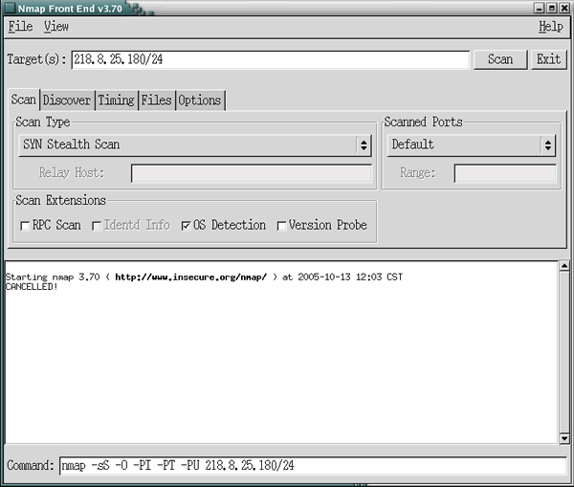Start the scan with Scan button

point(500,59)
